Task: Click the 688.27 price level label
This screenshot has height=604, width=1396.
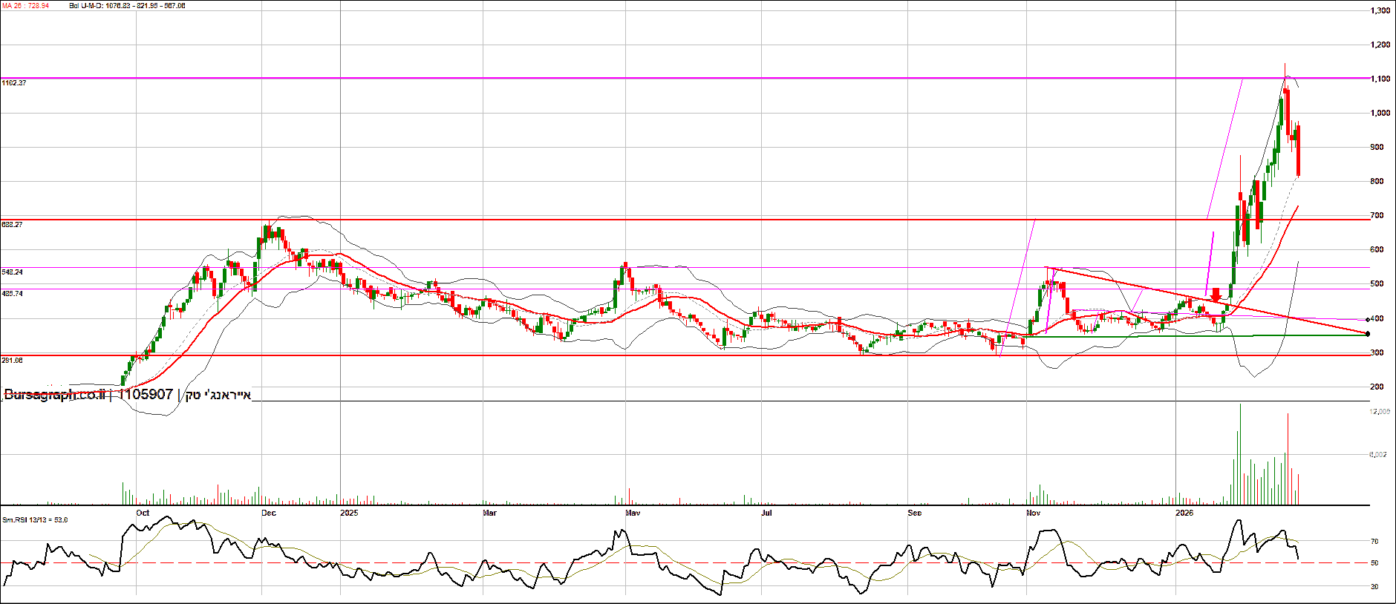Action: pyautogui.click(x=12, y=224)
